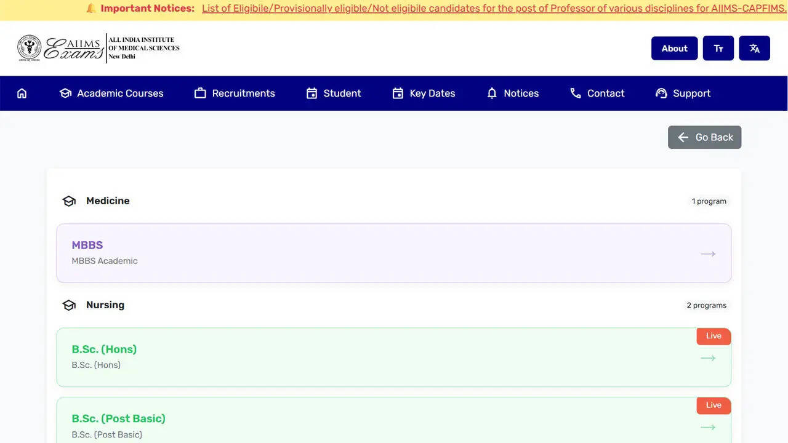Viewport: 788px width, 443px height.
Task: Click the bell icon beside Important Notices
Action: pyautogui.click(x=91, y=9)
